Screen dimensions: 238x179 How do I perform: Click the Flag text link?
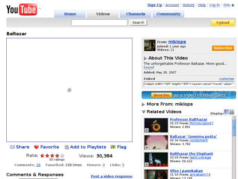(122, 147)
